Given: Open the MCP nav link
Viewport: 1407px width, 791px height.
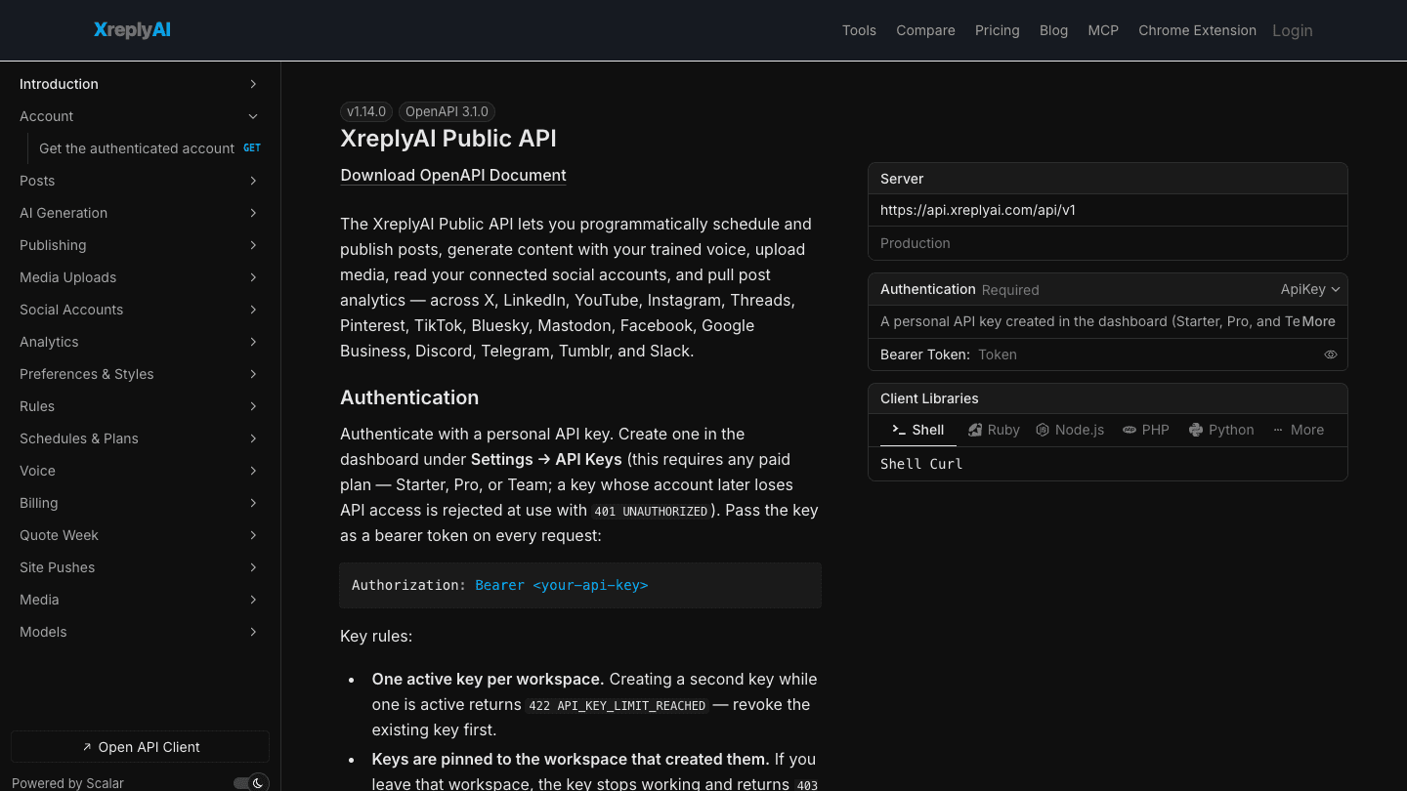Looking at the screenshot, I should coord(1103,30).
